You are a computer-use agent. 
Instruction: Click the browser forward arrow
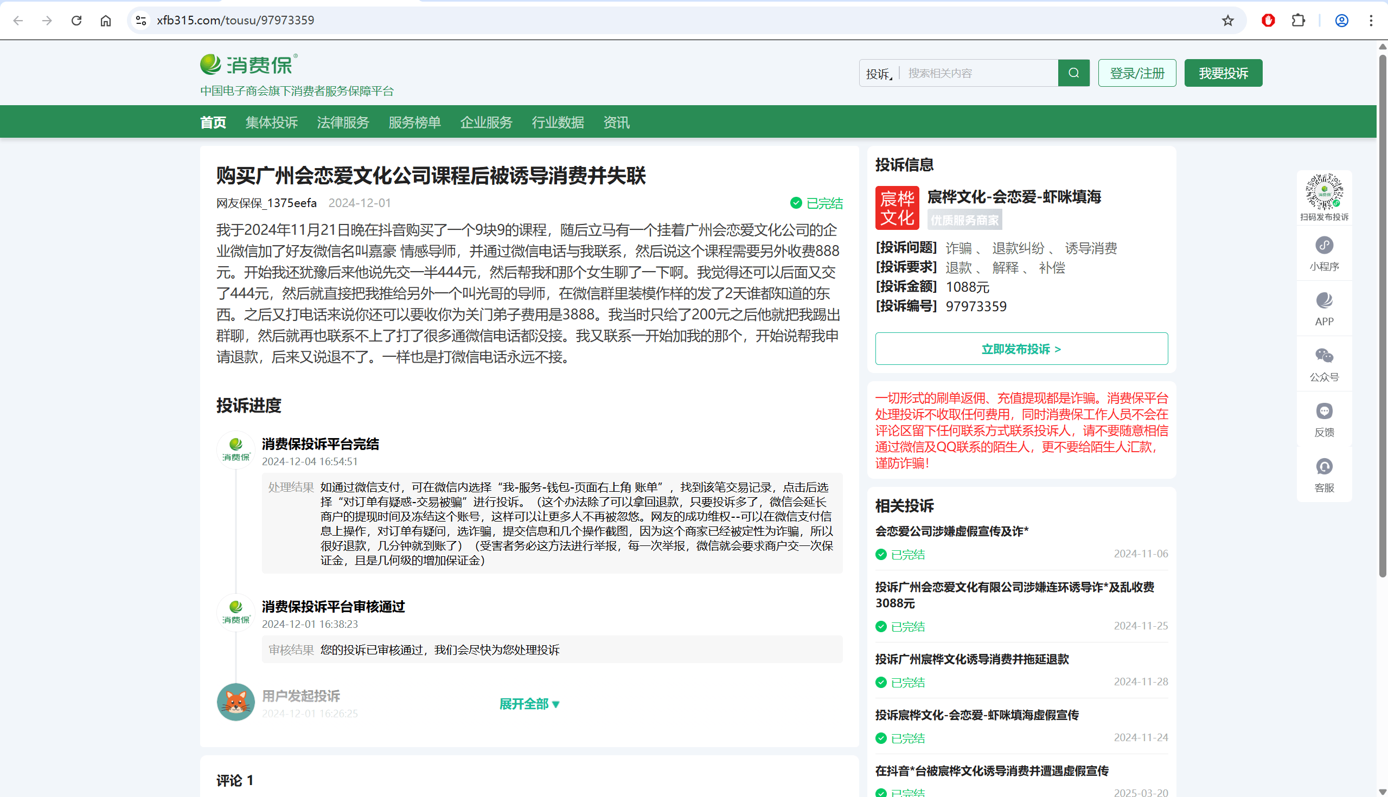click(47, 20)
